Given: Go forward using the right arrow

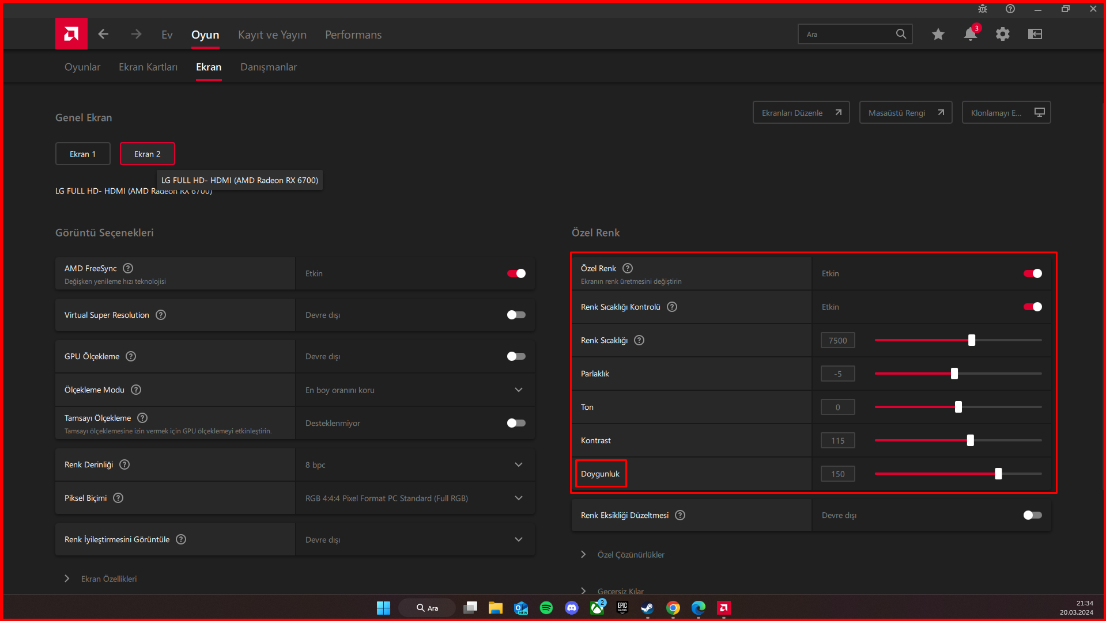Looking at the screenshot, I should pyautogui.click(x=136, y=34).
